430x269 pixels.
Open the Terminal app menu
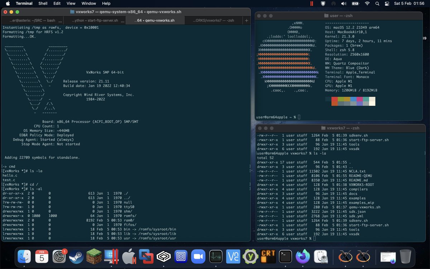(x=24, y=3)
